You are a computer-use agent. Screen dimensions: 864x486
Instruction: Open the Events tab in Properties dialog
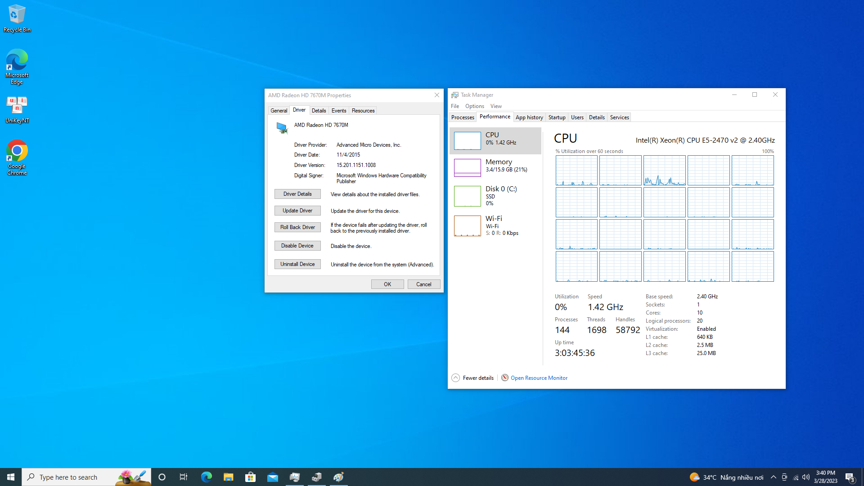pos(339,111)
